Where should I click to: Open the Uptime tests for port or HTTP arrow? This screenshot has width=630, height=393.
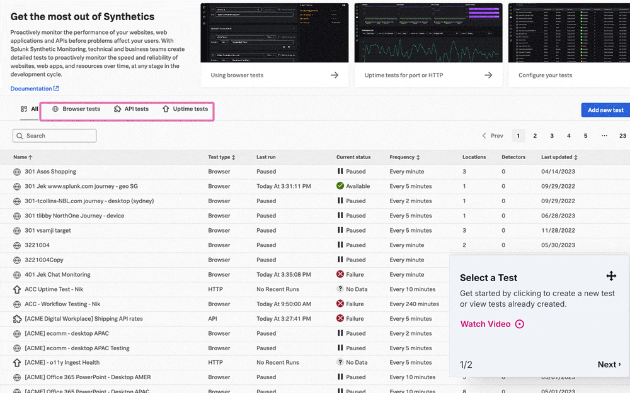click(x=488, y=75)
